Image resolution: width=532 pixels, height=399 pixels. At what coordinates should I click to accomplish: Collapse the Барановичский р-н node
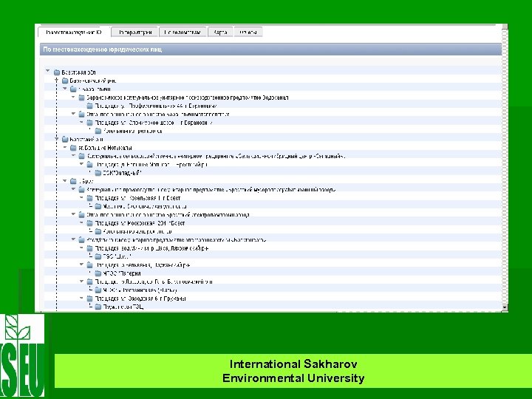(x=57, y=80)
